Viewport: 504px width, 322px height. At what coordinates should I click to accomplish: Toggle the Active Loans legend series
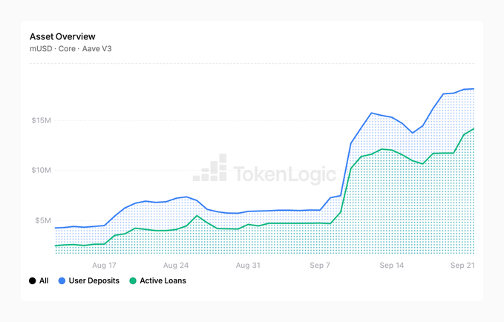[158, 280]
